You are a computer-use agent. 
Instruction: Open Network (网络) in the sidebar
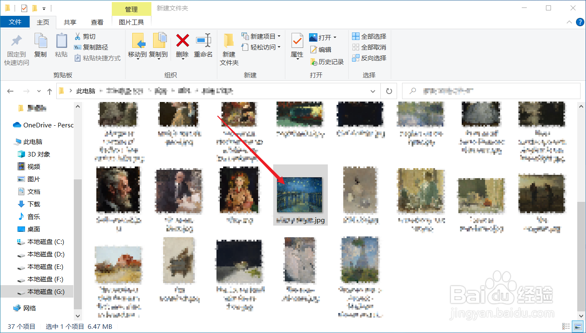[25, 308]
